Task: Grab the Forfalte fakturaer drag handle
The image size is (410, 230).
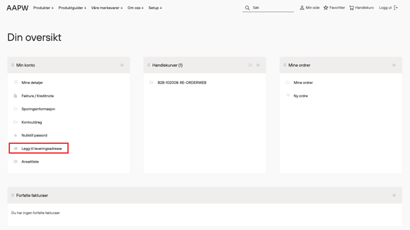Action: coord(13,195)
